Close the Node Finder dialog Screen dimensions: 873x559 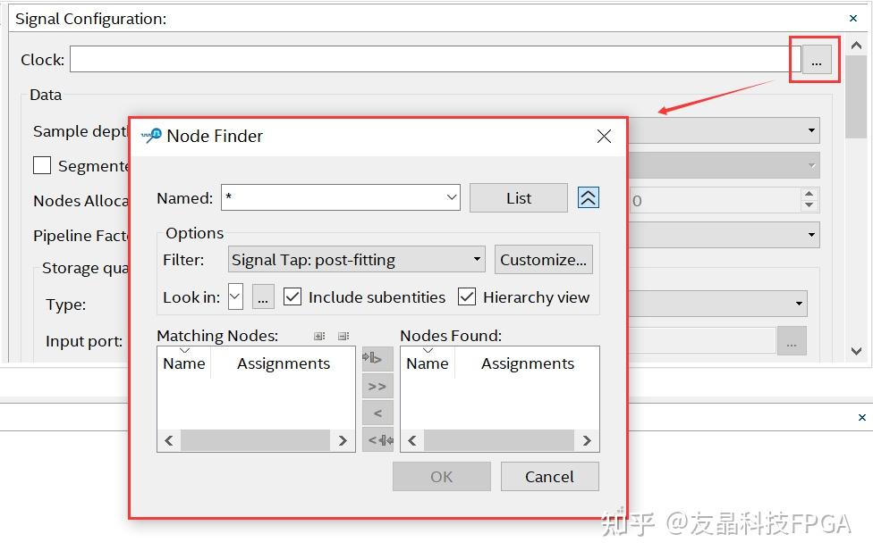coord(604,136)
